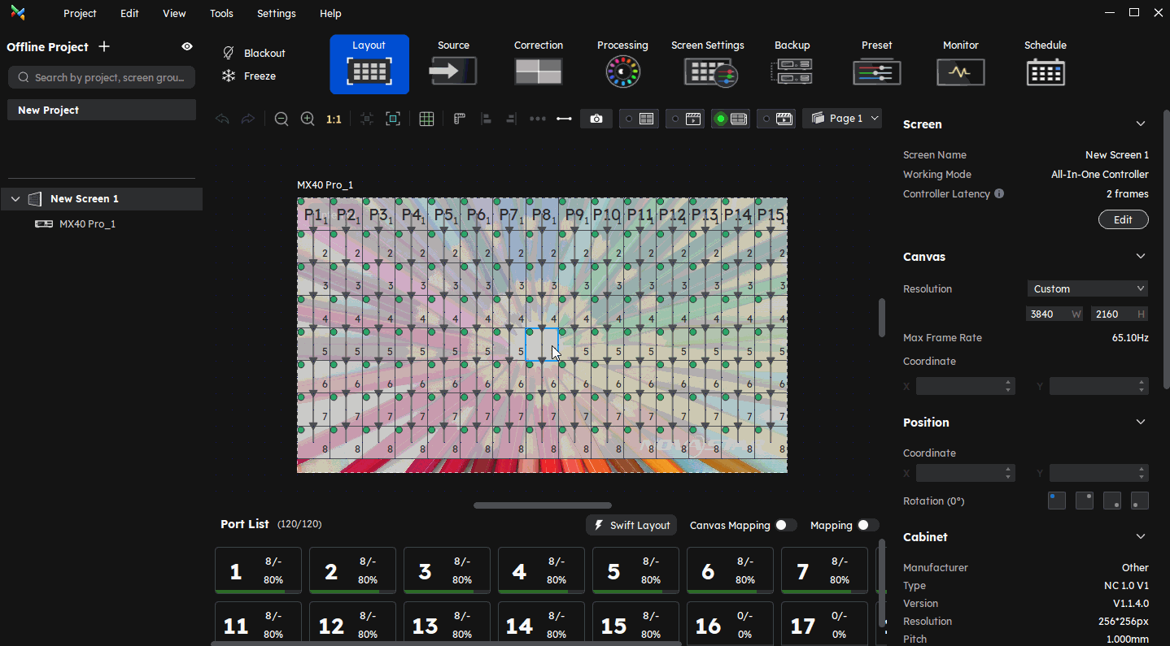Click the zoom in magnifier icon

point(308,119)
